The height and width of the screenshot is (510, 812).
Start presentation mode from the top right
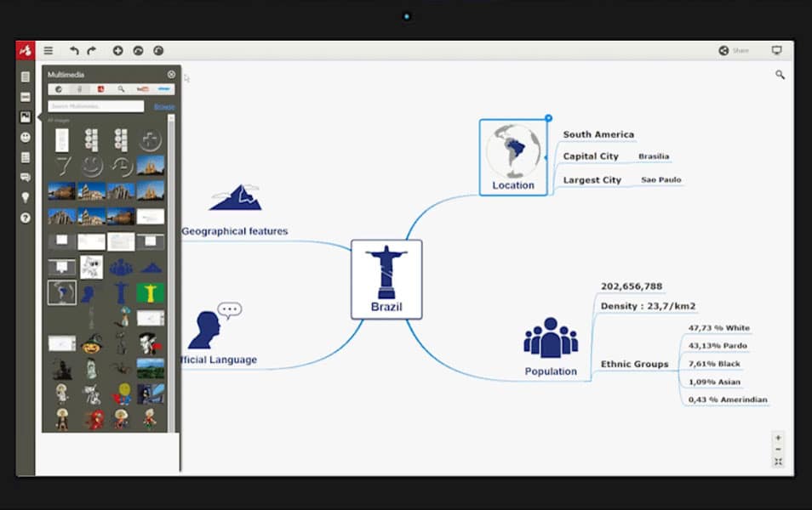coord(776,50)
